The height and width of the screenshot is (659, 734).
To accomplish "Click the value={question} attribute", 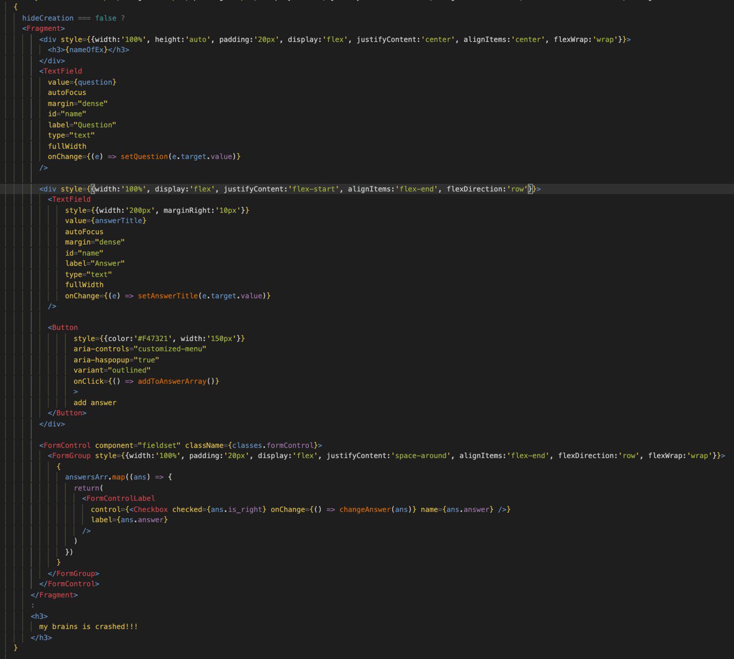I will pyautogui.click(x=82, y=82).
